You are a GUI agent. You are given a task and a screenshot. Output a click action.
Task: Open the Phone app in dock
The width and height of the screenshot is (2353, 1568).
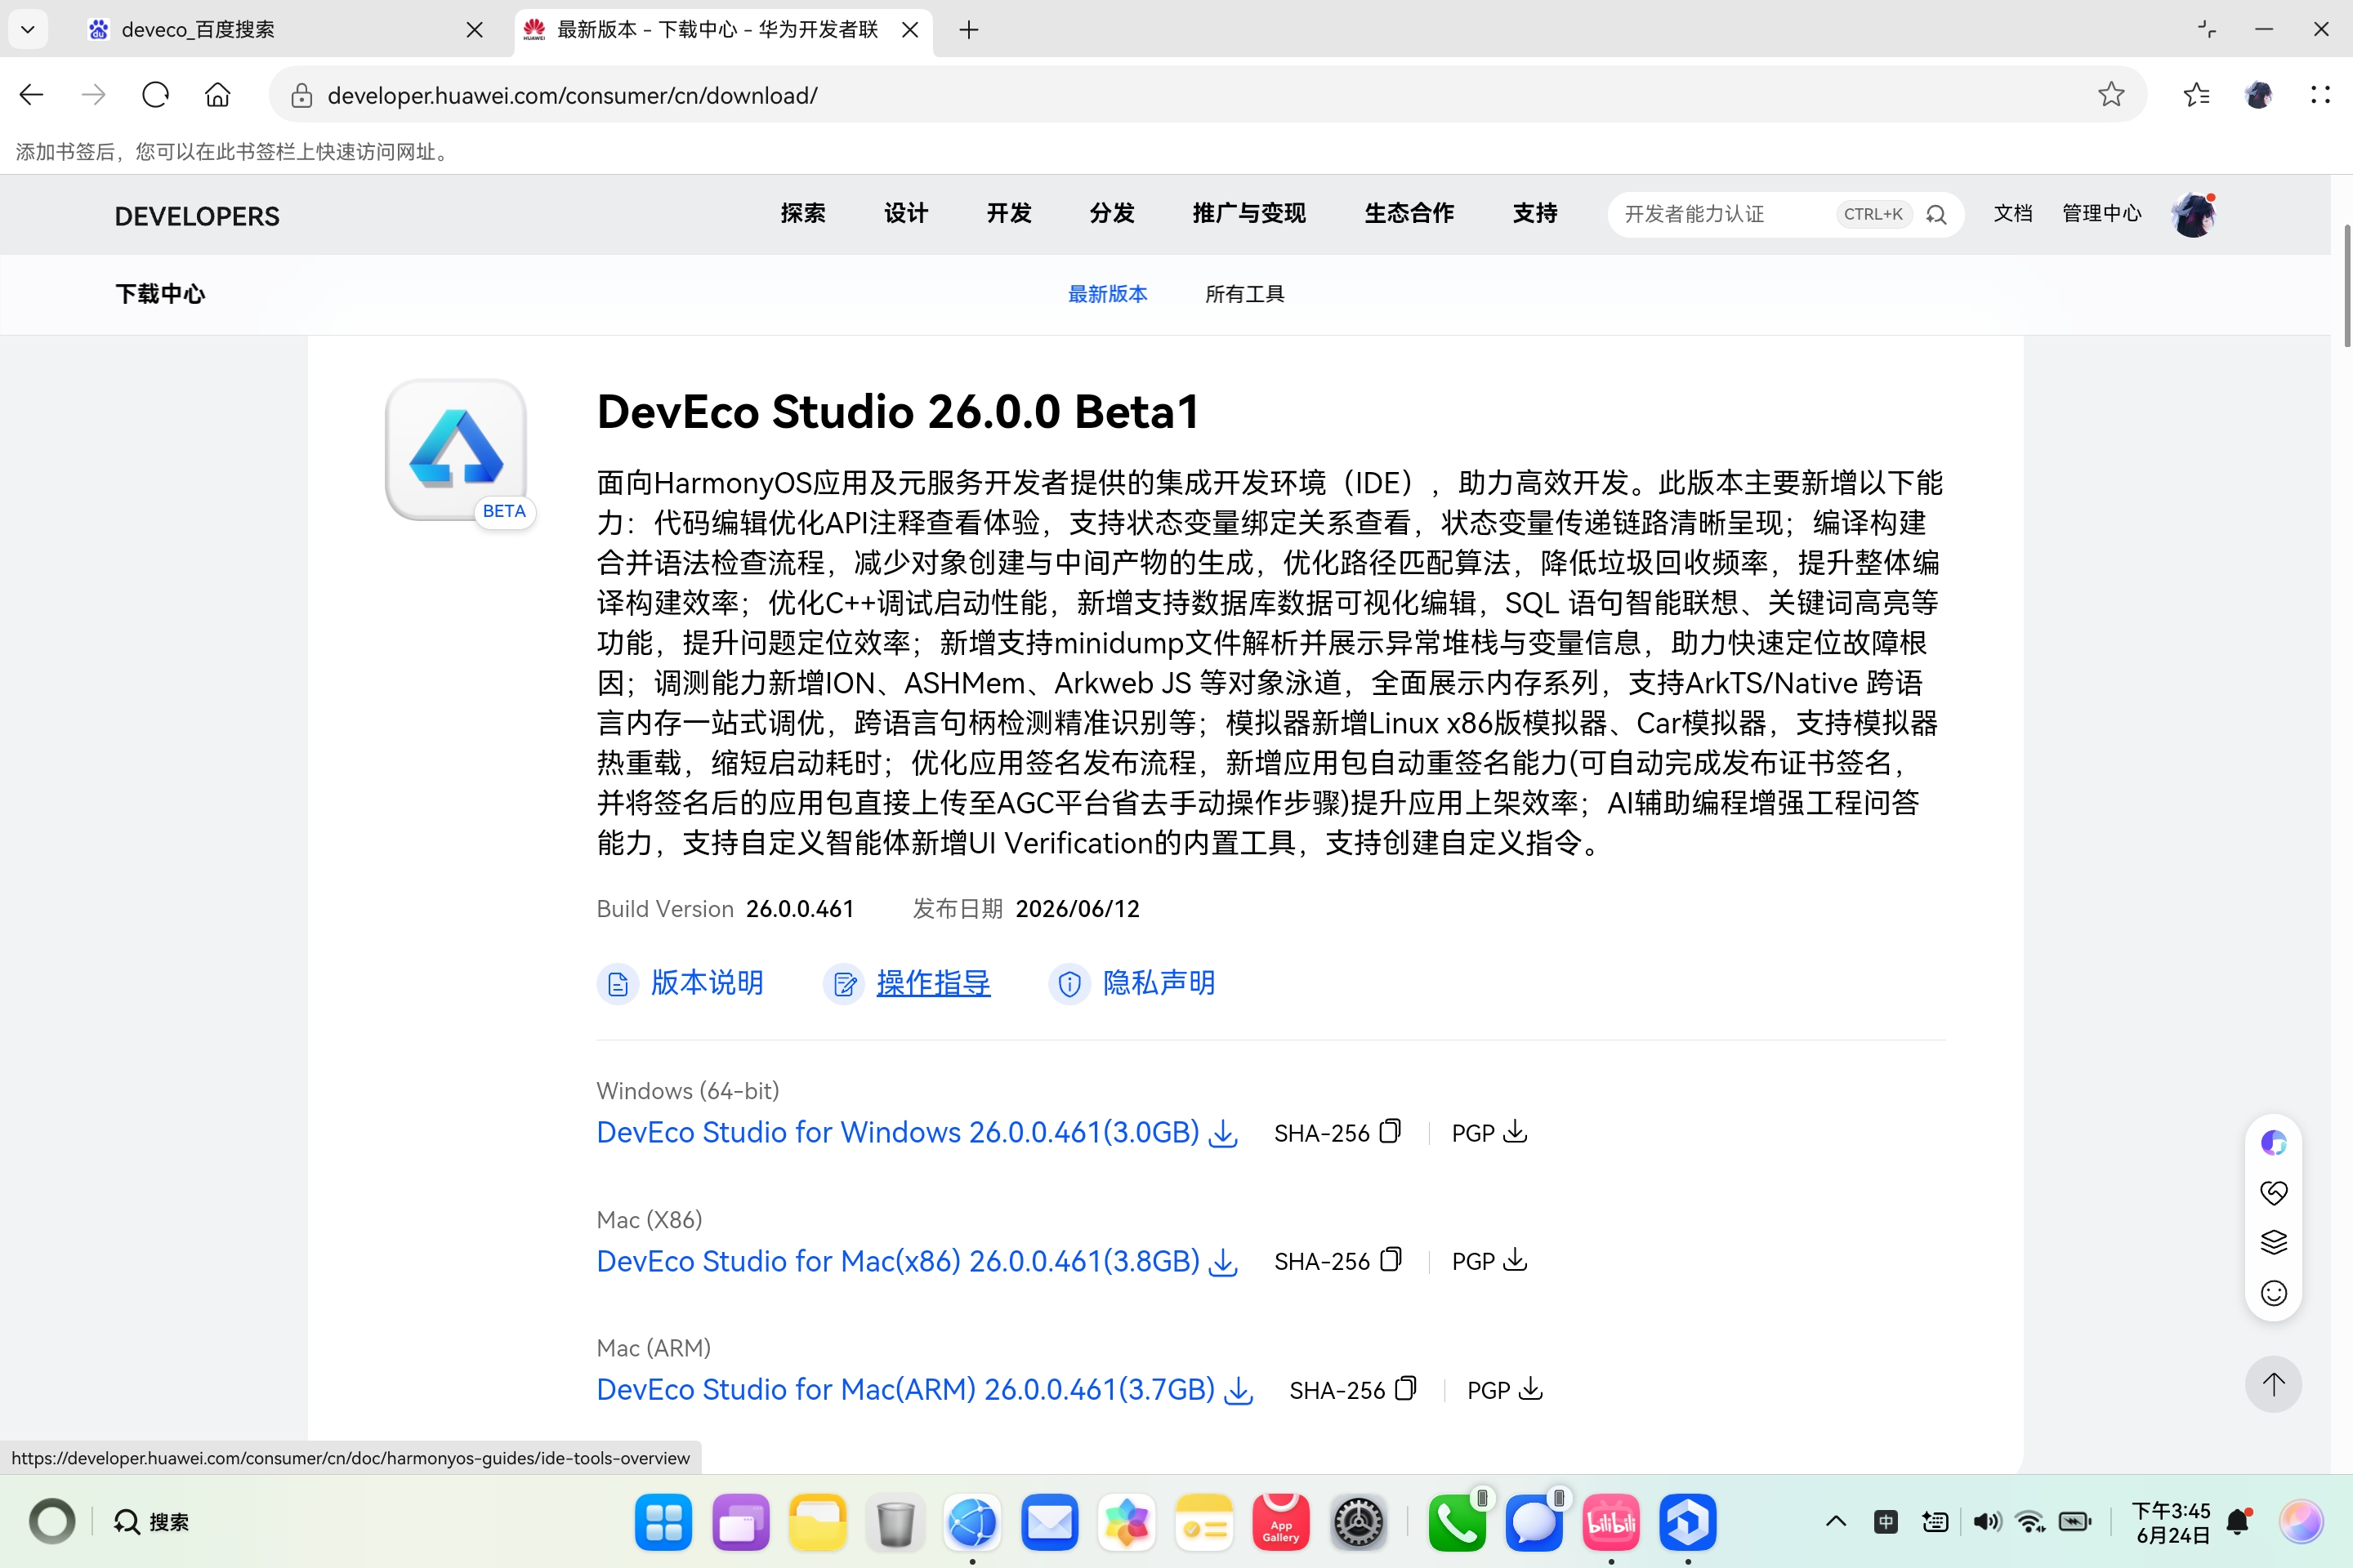tap(1457, 1522)
